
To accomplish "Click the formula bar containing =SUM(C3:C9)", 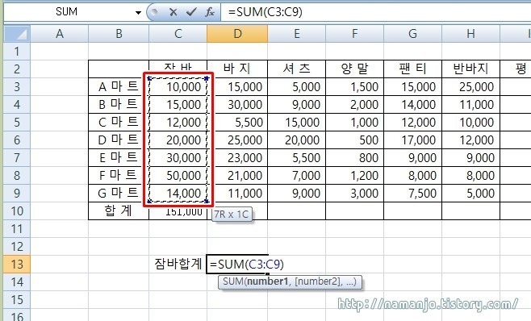I will 376,12.
